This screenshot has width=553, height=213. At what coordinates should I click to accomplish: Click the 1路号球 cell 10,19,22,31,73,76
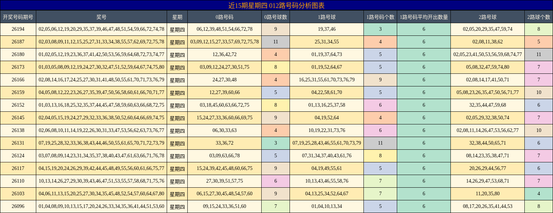click(327, 131)
